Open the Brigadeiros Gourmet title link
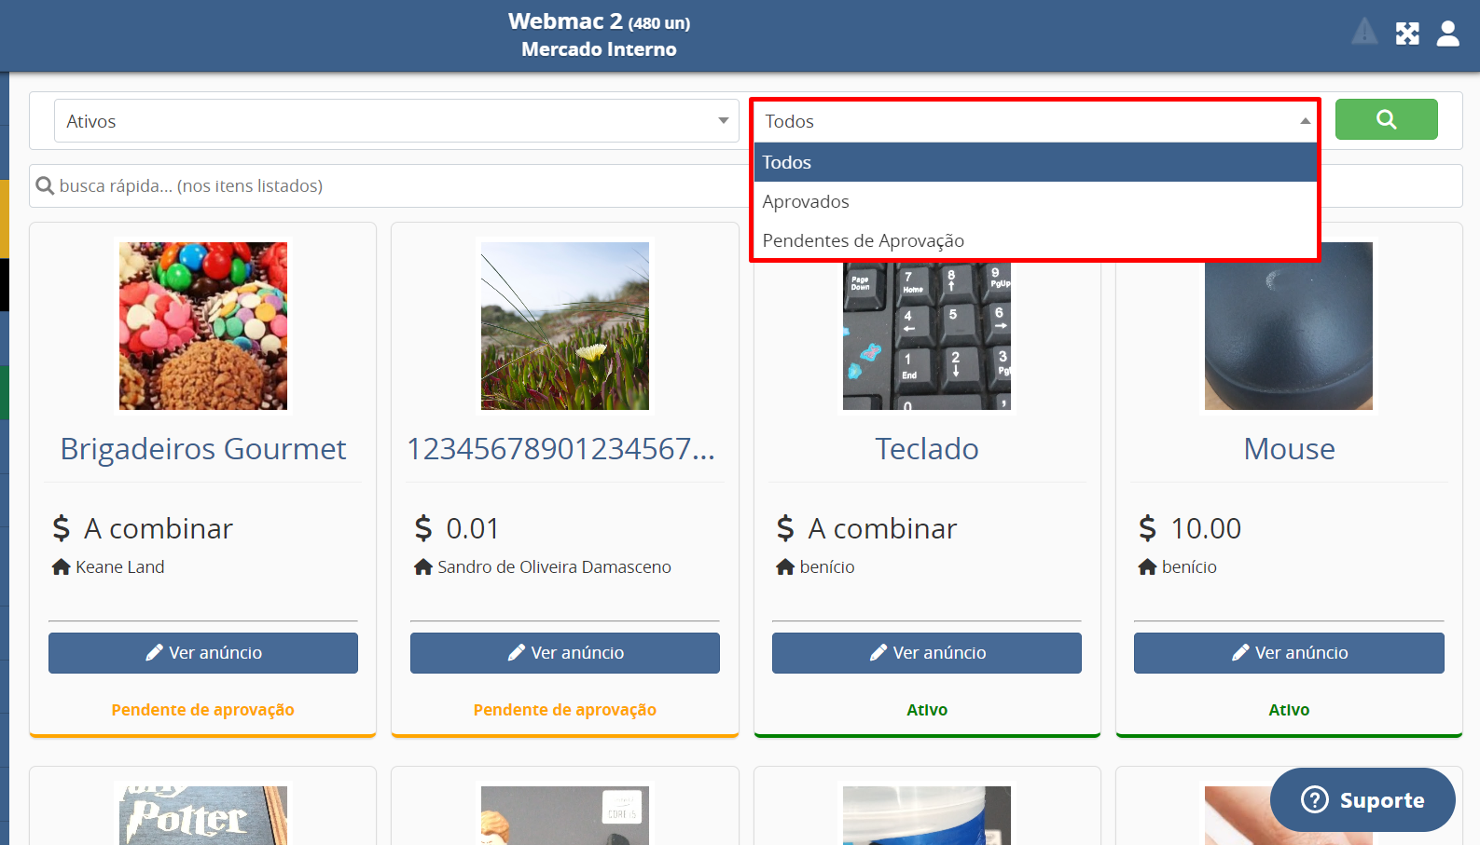Screen dimensions: 1480x845 pyautogui.click(x=203, y=449)
